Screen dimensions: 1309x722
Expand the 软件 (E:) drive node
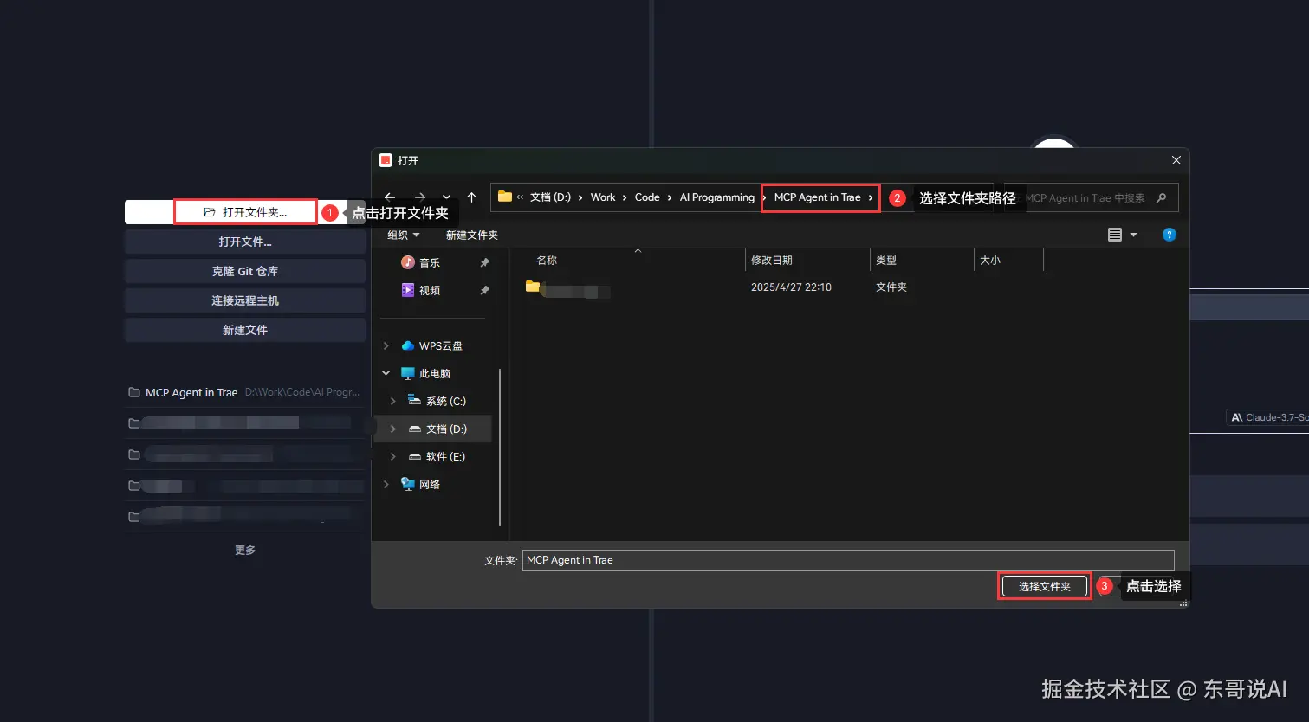coord(393,456)
